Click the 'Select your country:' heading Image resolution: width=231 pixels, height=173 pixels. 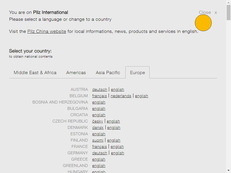(x=30, y=51)
